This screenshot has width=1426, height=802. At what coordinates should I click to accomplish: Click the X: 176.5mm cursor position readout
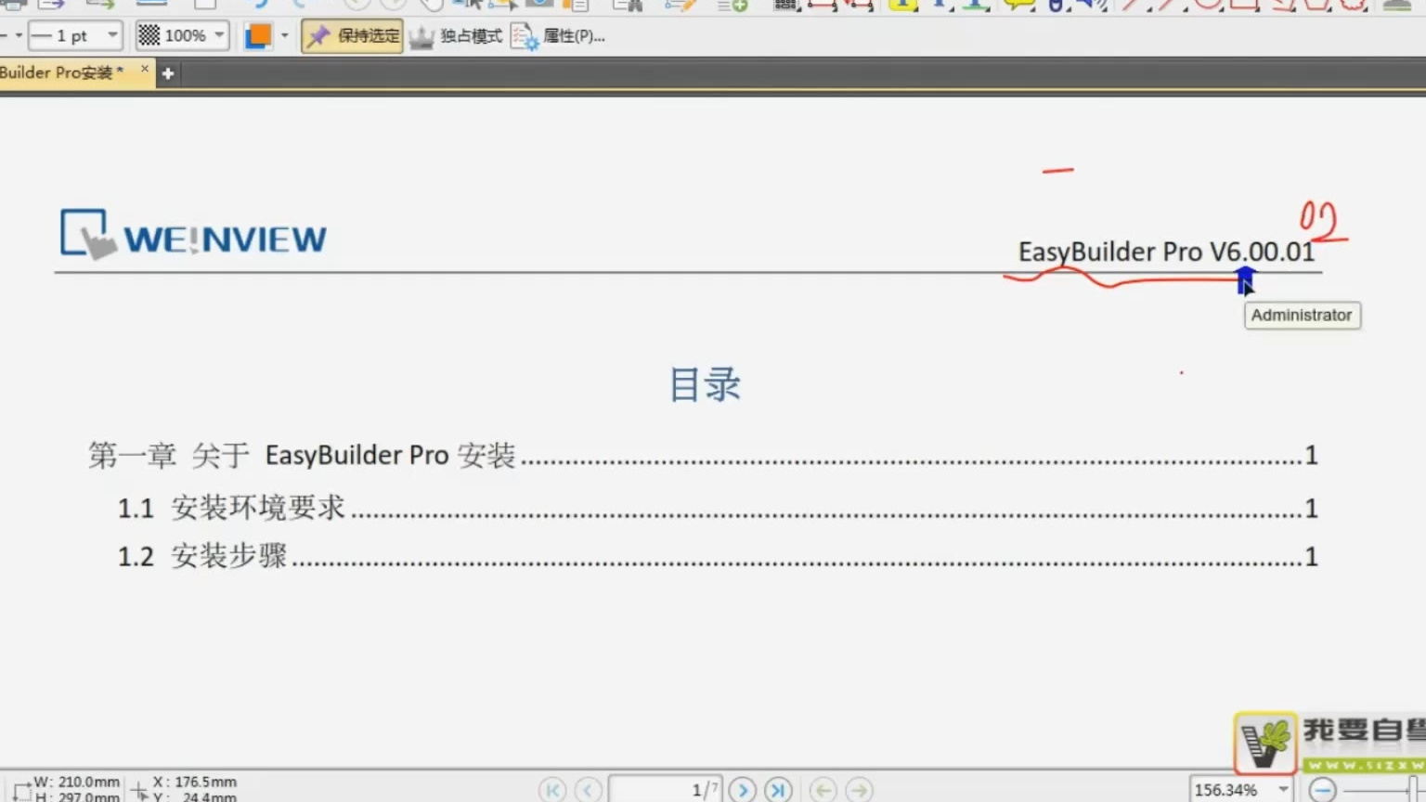[x=194, y=782]
